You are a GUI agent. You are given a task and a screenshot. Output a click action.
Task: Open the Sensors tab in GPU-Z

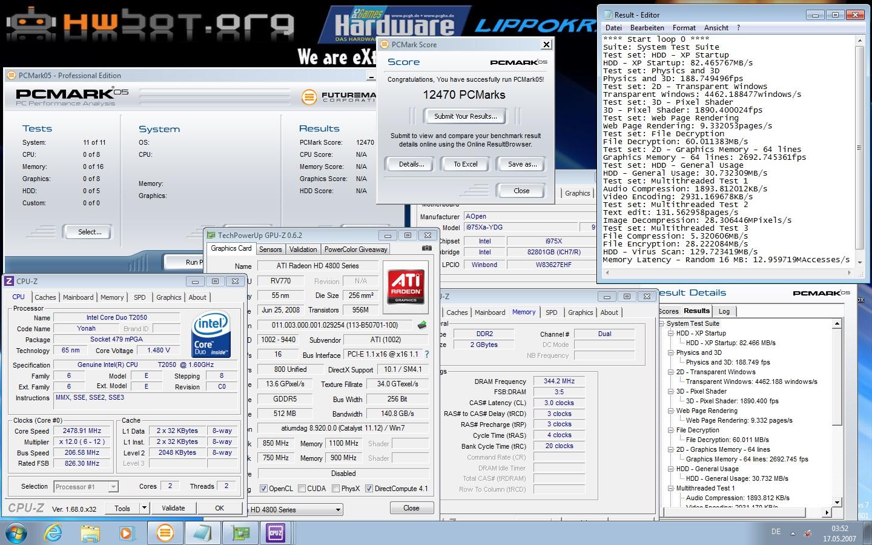click(270, 249)
